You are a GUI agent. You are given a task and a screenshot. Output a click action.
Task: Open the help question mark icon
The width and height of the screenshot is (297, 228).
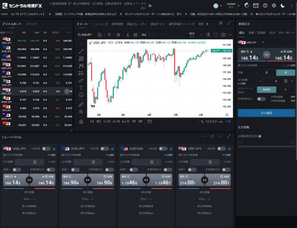pyautogui.click(x=265, y=5)
